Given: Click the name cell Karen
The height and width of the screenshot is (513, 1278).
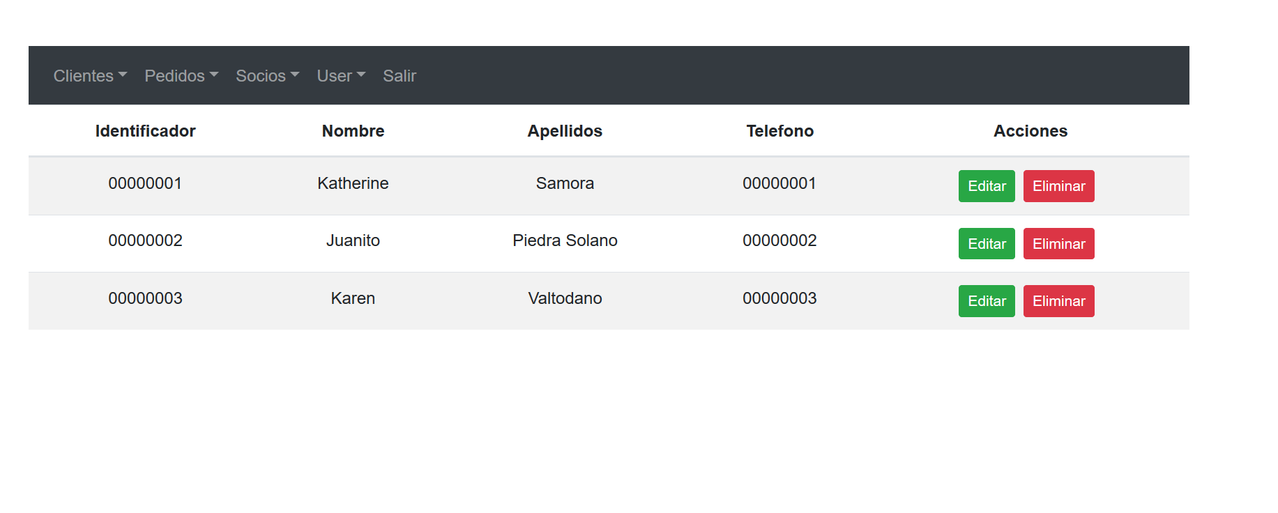Looking at the screenshot, I should [x=353, y=298].
